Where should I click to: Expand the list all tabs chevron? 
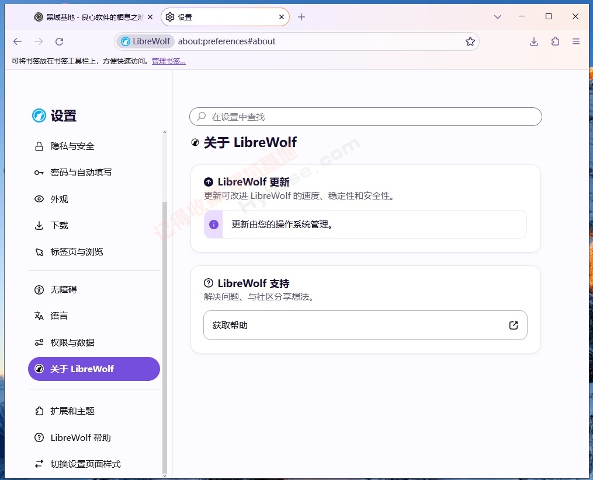[498, 17]
